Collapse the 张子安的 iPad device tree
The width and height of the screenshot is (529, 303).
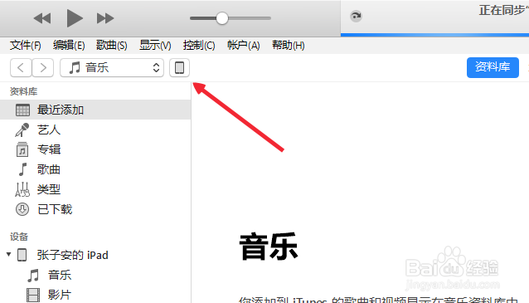pyautogui.click(x=9, y=254)
